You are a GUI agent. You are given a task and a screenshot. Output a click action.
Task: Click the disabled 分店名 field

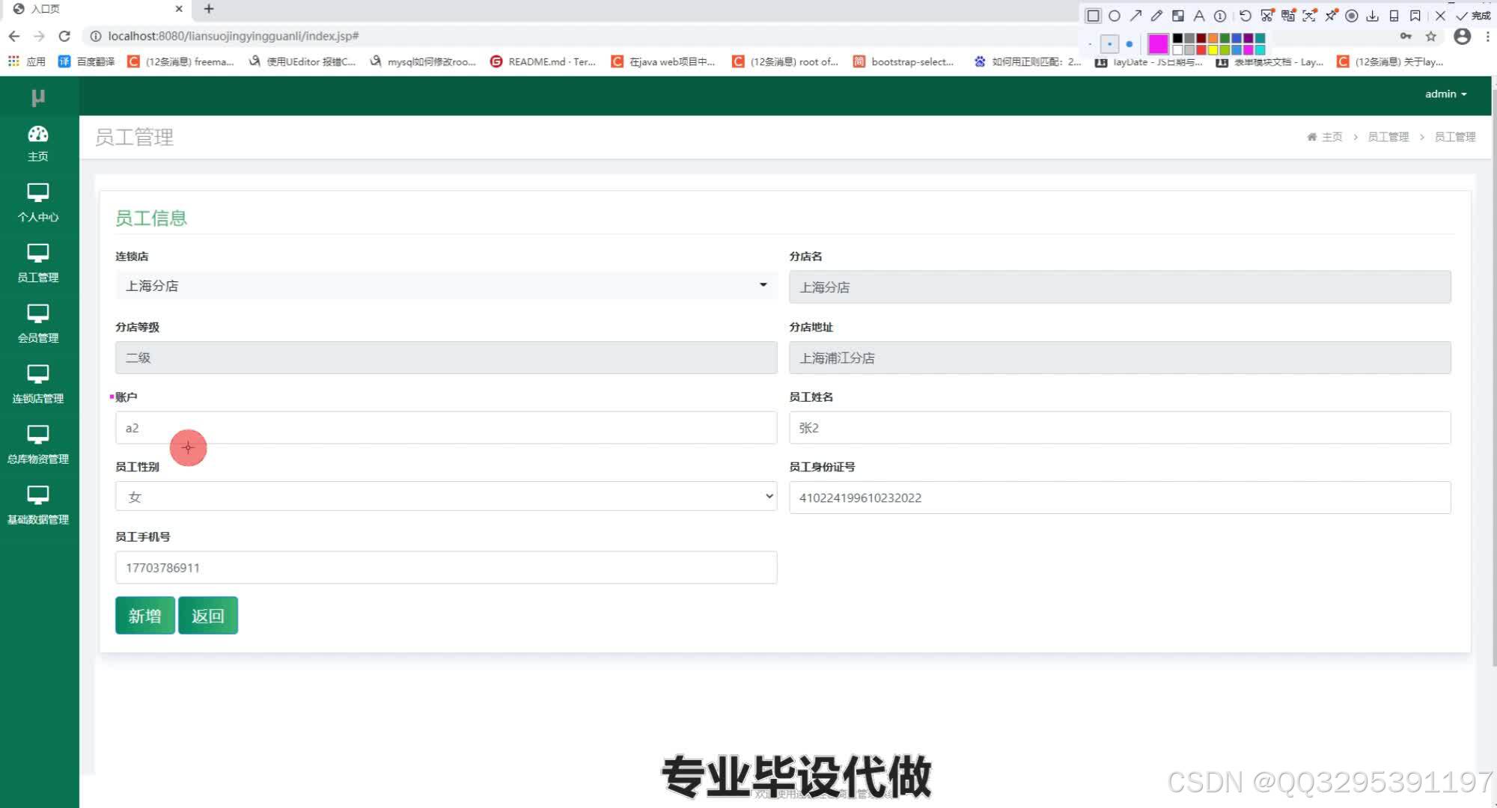(1120, 287)
